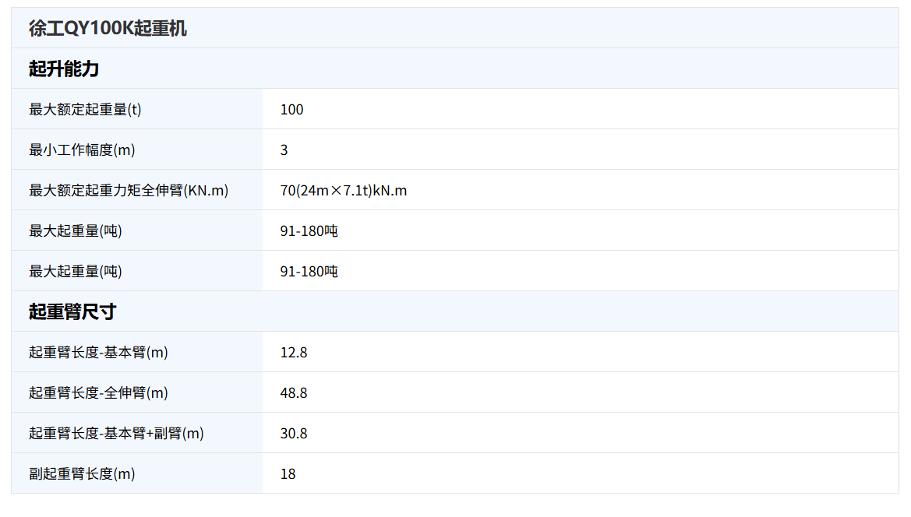This screenshot has width=911, height=517.
Task: Select the value 3 for 最小工作幅度
Action: coord(284,150)
